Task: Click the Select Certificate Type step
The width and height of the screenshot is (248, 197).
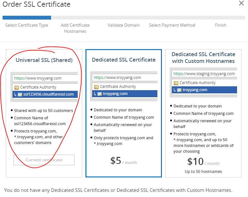Action: tap(27, 25)
